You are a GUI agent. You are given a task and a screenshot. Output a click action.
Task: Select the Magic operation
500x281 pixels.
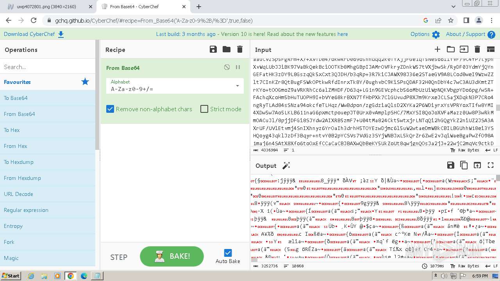tap(48, 258)
